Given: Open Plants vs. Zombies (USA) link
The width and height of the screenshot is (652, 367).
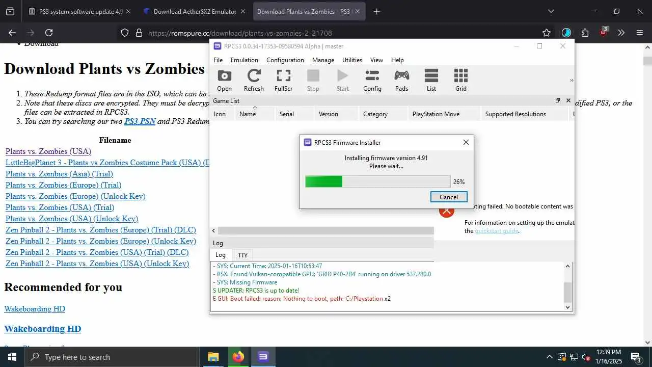Looking at the screenshot, I should click(48, 151).
